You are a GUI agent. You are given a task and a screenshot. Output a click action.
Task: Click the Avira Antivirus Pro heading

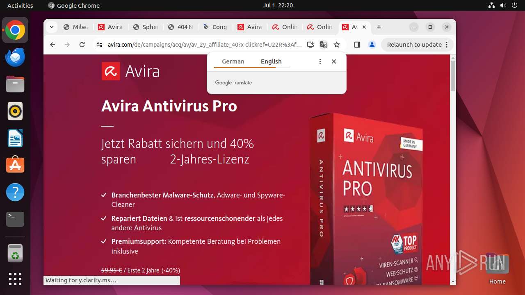coord(169,106)
